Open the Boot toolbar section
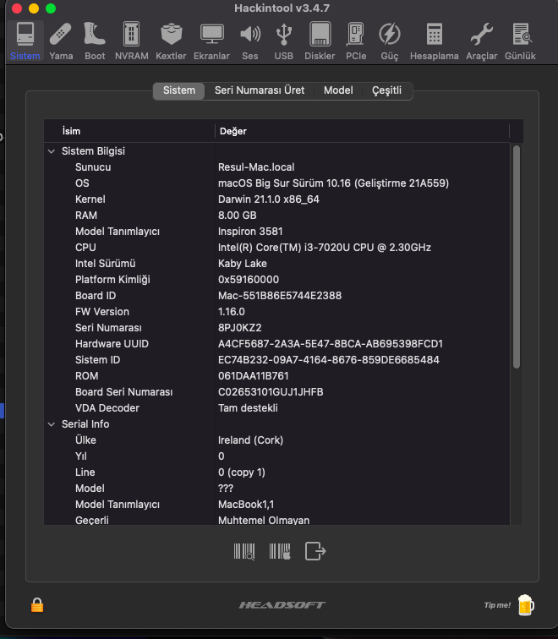Image resolution: width=558 pixels, height=639 pixels. pos(95,41)
